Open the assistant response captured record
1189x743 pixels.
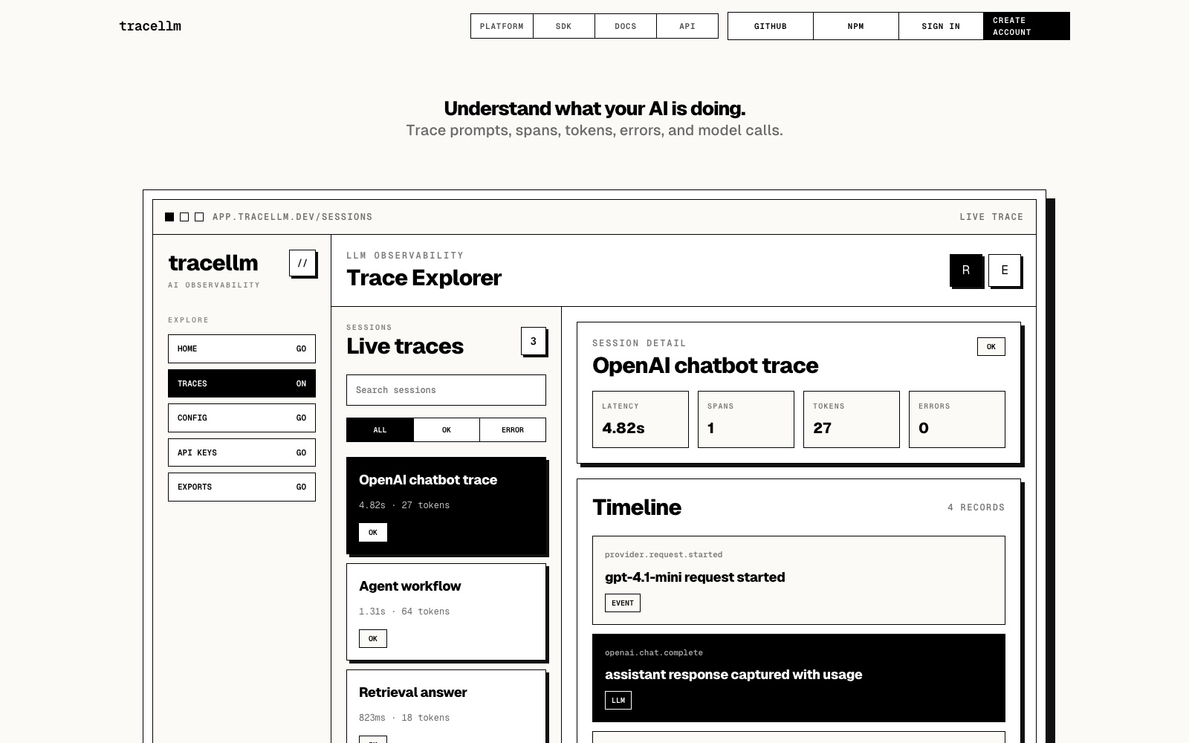[799, 678]
